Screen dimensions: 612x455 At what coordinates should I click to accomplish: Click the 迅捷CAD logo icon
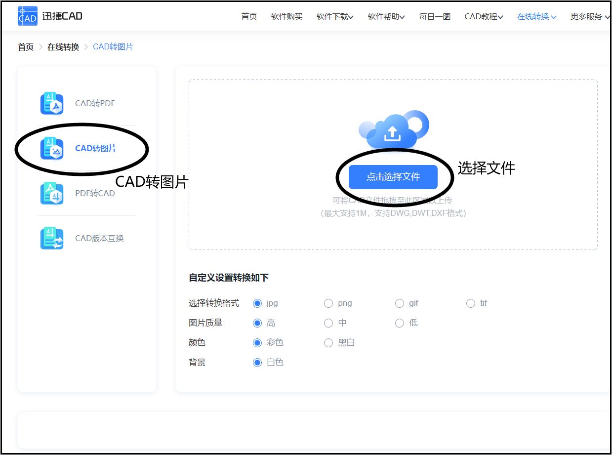tap(28, 16)
